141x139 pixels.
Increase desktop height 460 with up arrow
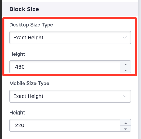tap(126, 64)
